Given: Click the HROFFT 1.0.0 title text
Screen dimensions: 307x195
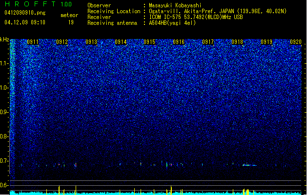Looking at the screenshot, I should click(x=39, y=4).
